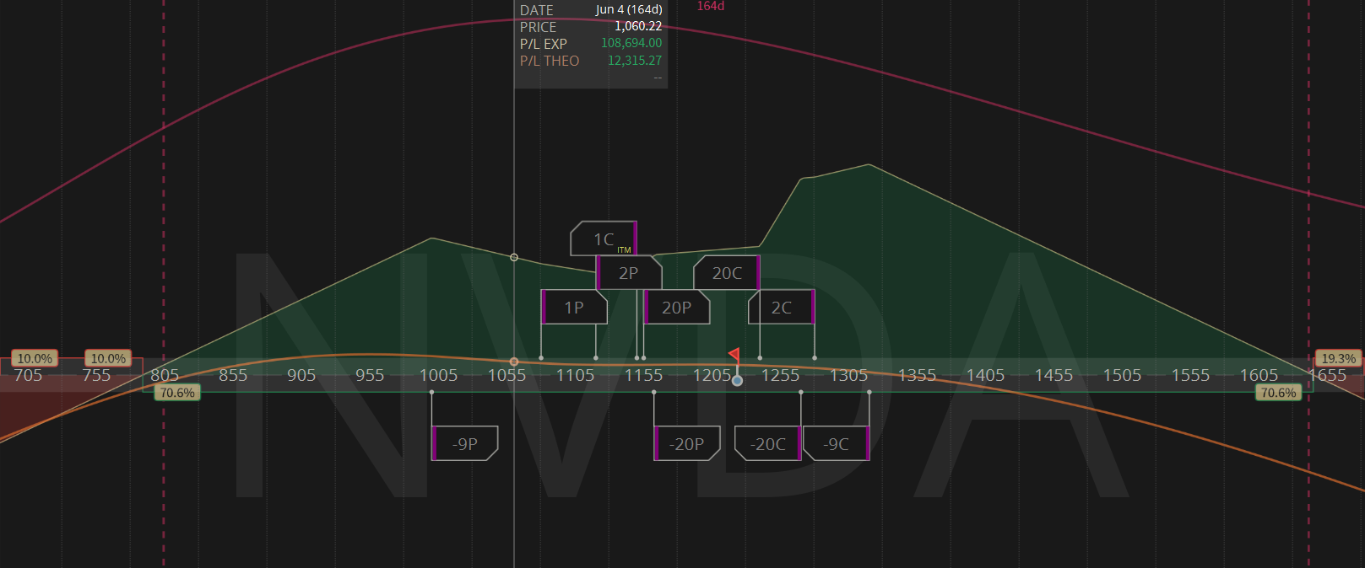Screen dimensions: 1365x568
Task: Click the 1,060.22 price value in tooltip
Action: pyautogui.click(x=638, y=26)
